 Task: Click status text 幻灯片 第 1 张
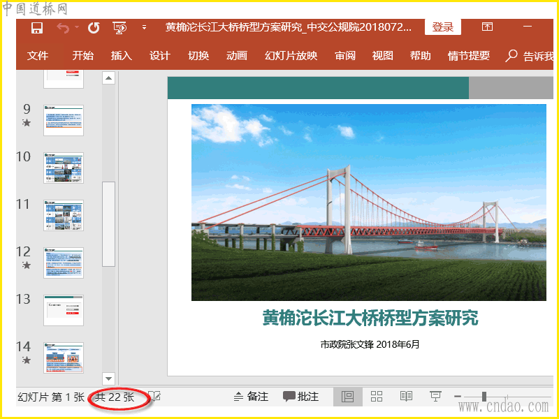point(51,397)
